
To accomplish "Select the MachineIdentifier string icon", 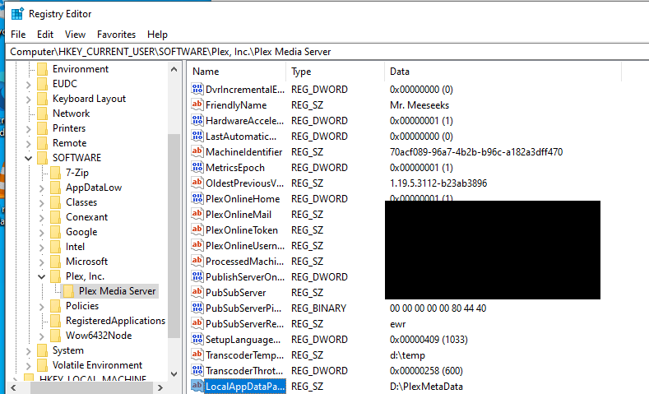I will [x=197, y=151].
